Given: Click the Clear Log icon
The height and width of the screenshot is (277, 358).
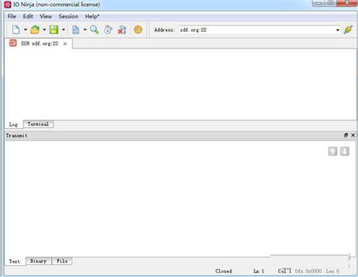Looking at the screenshot, I should [122, 29].
